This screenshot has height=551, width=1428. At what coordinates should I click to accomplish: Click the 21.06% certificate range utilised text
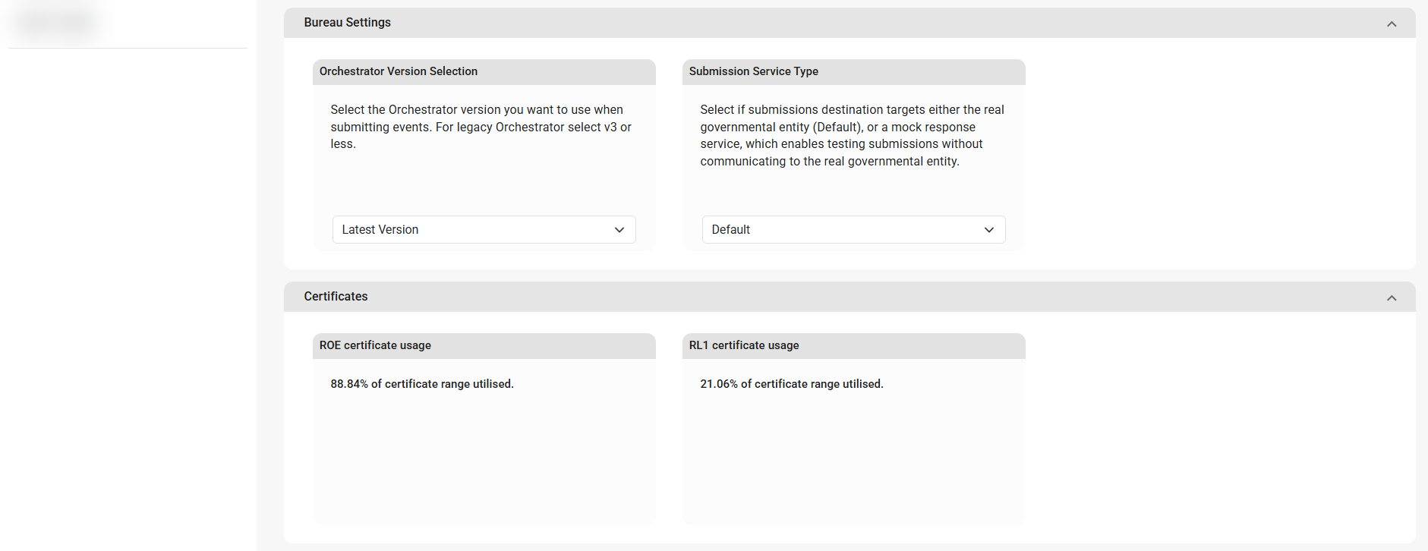click(791, 384)
